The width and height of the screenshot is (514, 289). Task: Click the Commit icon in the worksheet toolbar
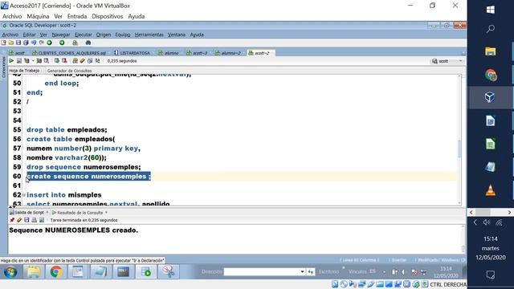(x=57, y=61)
